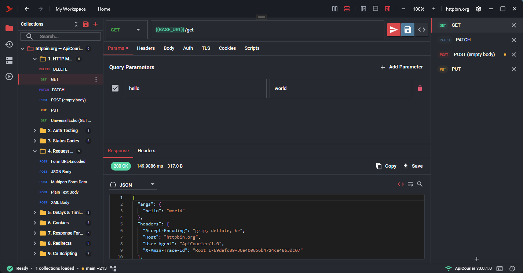Image resolution: width=523 pixels, height=273 pixels.
Task: Open history icon in the status bar
Action: [x=512, y=269]
